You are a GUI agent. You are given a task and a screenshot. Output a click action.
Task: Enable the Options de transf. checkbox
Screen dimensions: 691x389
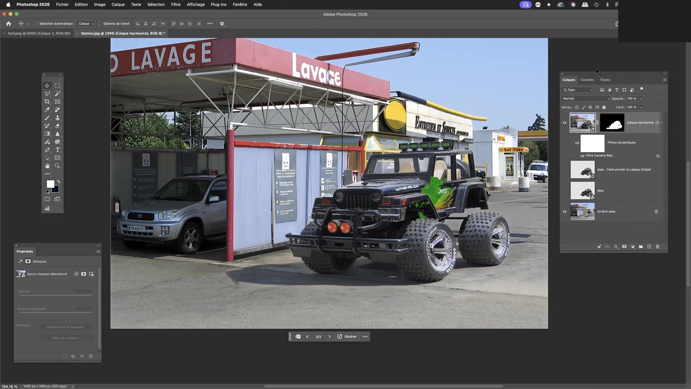(x=99, y=24)
